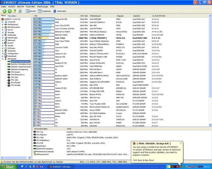
Task: Open the Werkzeuge menu
Action: (42, 7)
